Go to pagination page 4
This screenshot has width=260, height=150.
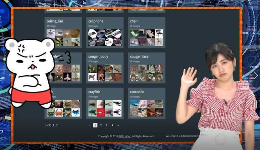pos(112,125)
